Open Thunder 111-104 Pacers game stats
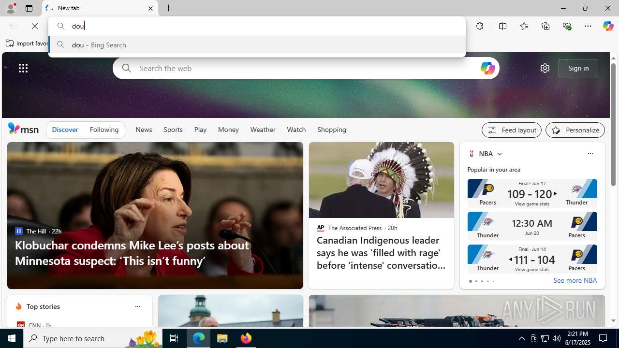The image size is (619, 348). click(532, 259)
